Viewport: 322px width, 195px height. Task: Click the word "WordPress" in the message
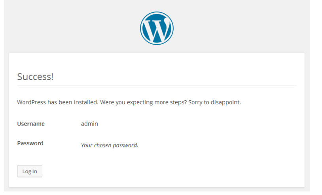31,102
